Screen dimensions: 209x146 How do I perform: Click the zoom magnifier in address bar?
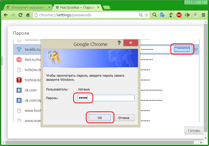pyautogui.click(x=141, y=15)
